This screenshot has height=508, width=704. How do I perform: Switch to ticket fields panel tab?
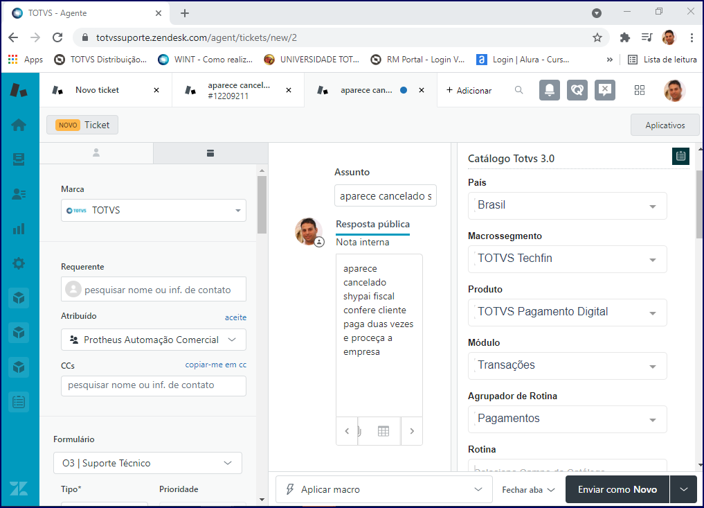coord(210,153)
